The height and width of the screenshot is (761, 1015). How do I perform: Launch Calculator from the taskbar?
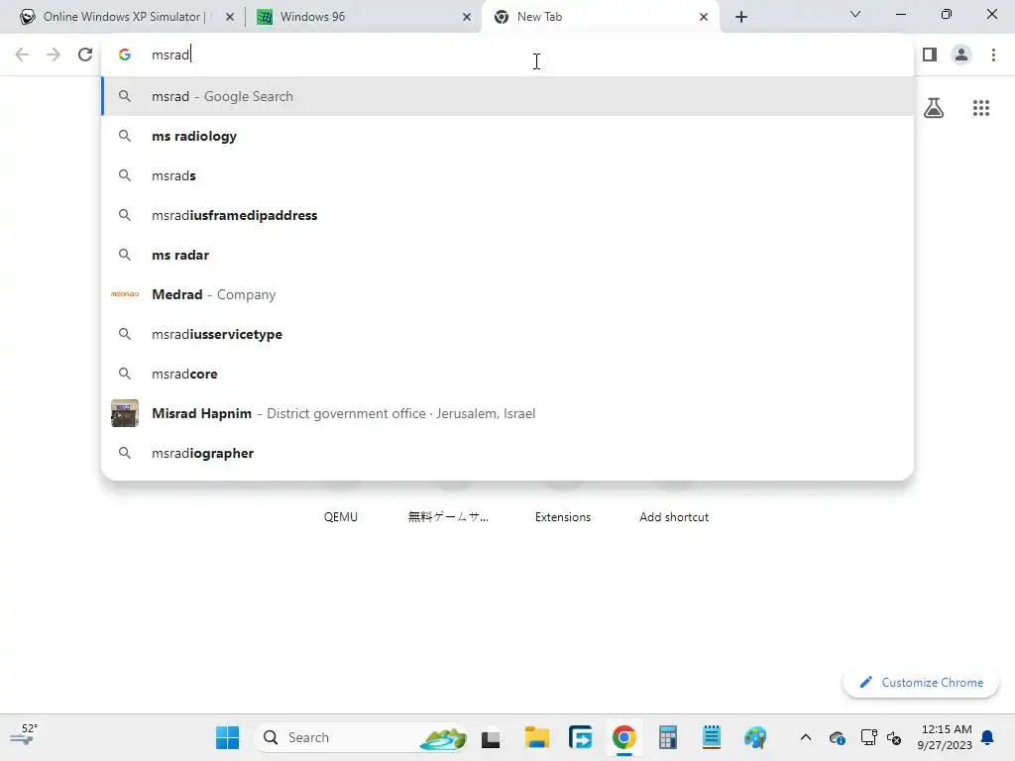pos(668,737)
